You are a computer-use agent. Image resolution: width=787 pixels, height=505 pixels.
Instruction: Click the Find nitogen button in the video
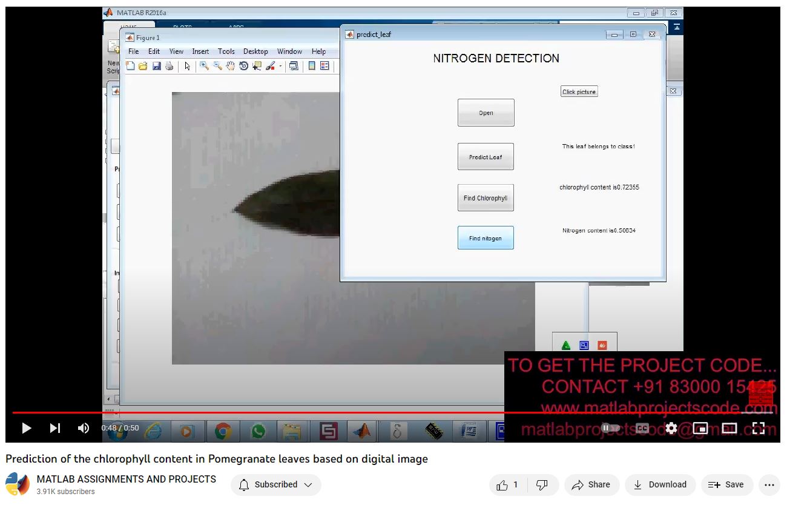click(485, 238)
